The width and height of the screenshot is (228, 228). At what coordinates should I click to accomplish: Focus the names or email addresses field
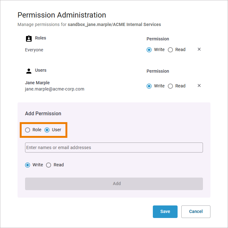click(x=114, y=148)
